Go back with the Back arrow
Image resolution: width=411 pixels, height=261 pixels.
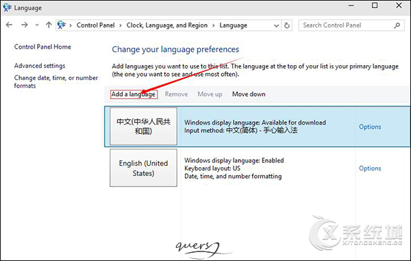(x=9, y=25)
